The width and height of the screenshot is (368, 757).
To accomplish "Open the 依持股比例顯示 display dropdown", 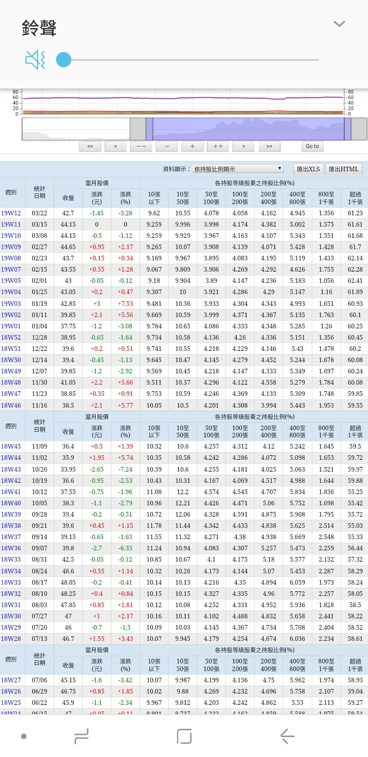I will 238,169.
